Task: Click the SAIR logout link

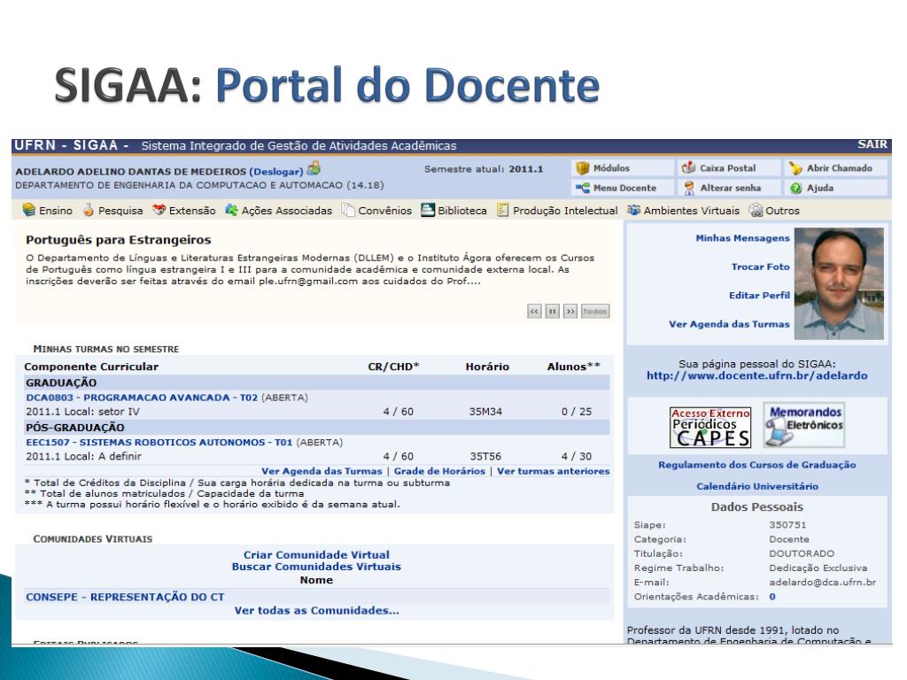Action: (x=872, y=144)
